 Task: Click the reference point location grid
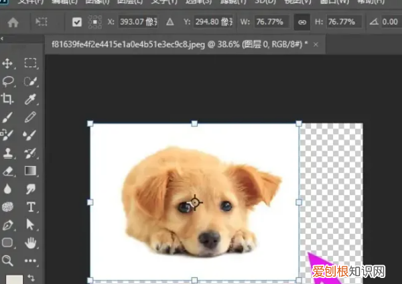click(x=95, y=22)
